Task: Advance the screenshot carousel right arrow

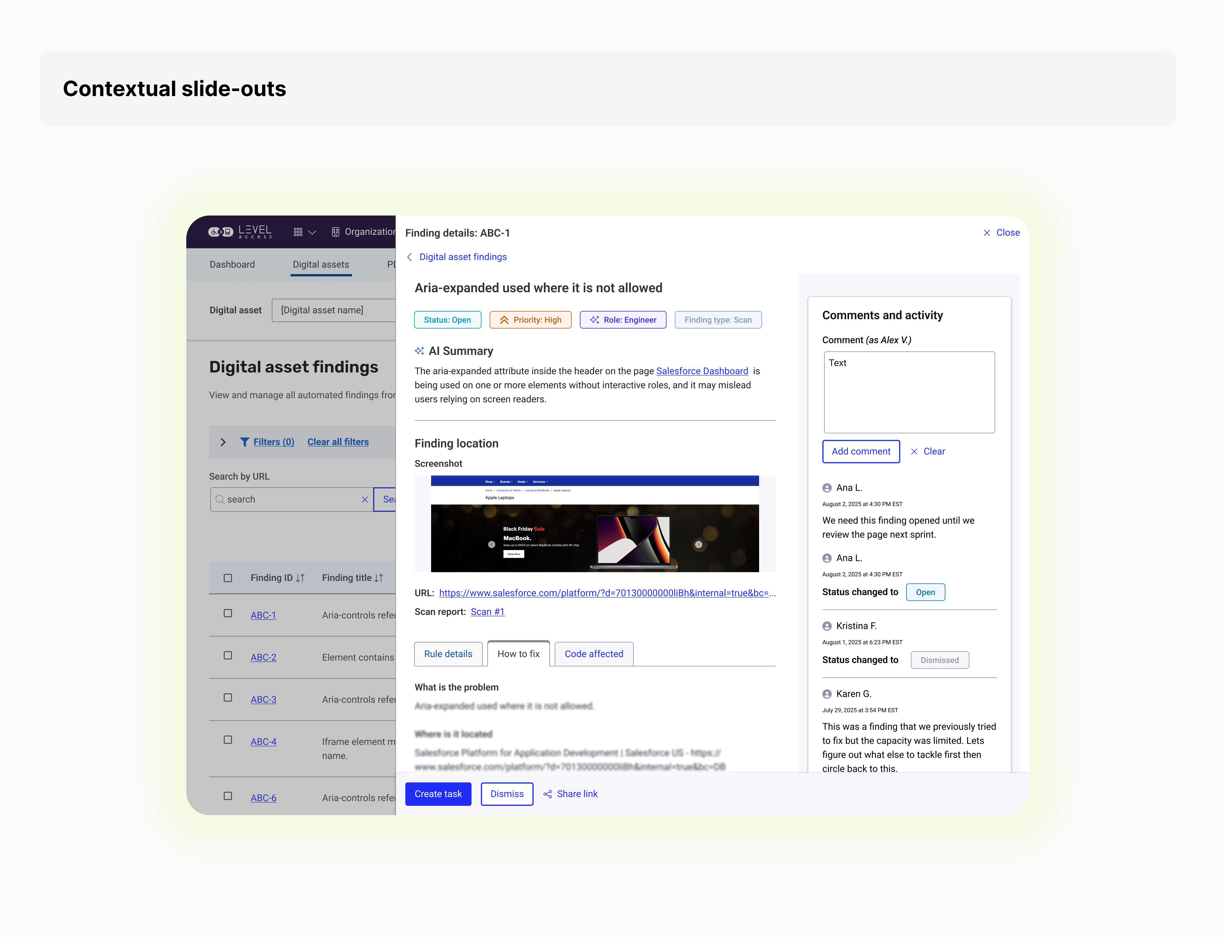Action: point(699,544)
